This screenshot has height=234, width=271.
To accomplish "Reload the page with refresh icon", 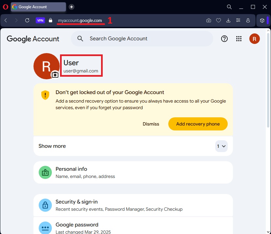I will (x=27, y=20).
